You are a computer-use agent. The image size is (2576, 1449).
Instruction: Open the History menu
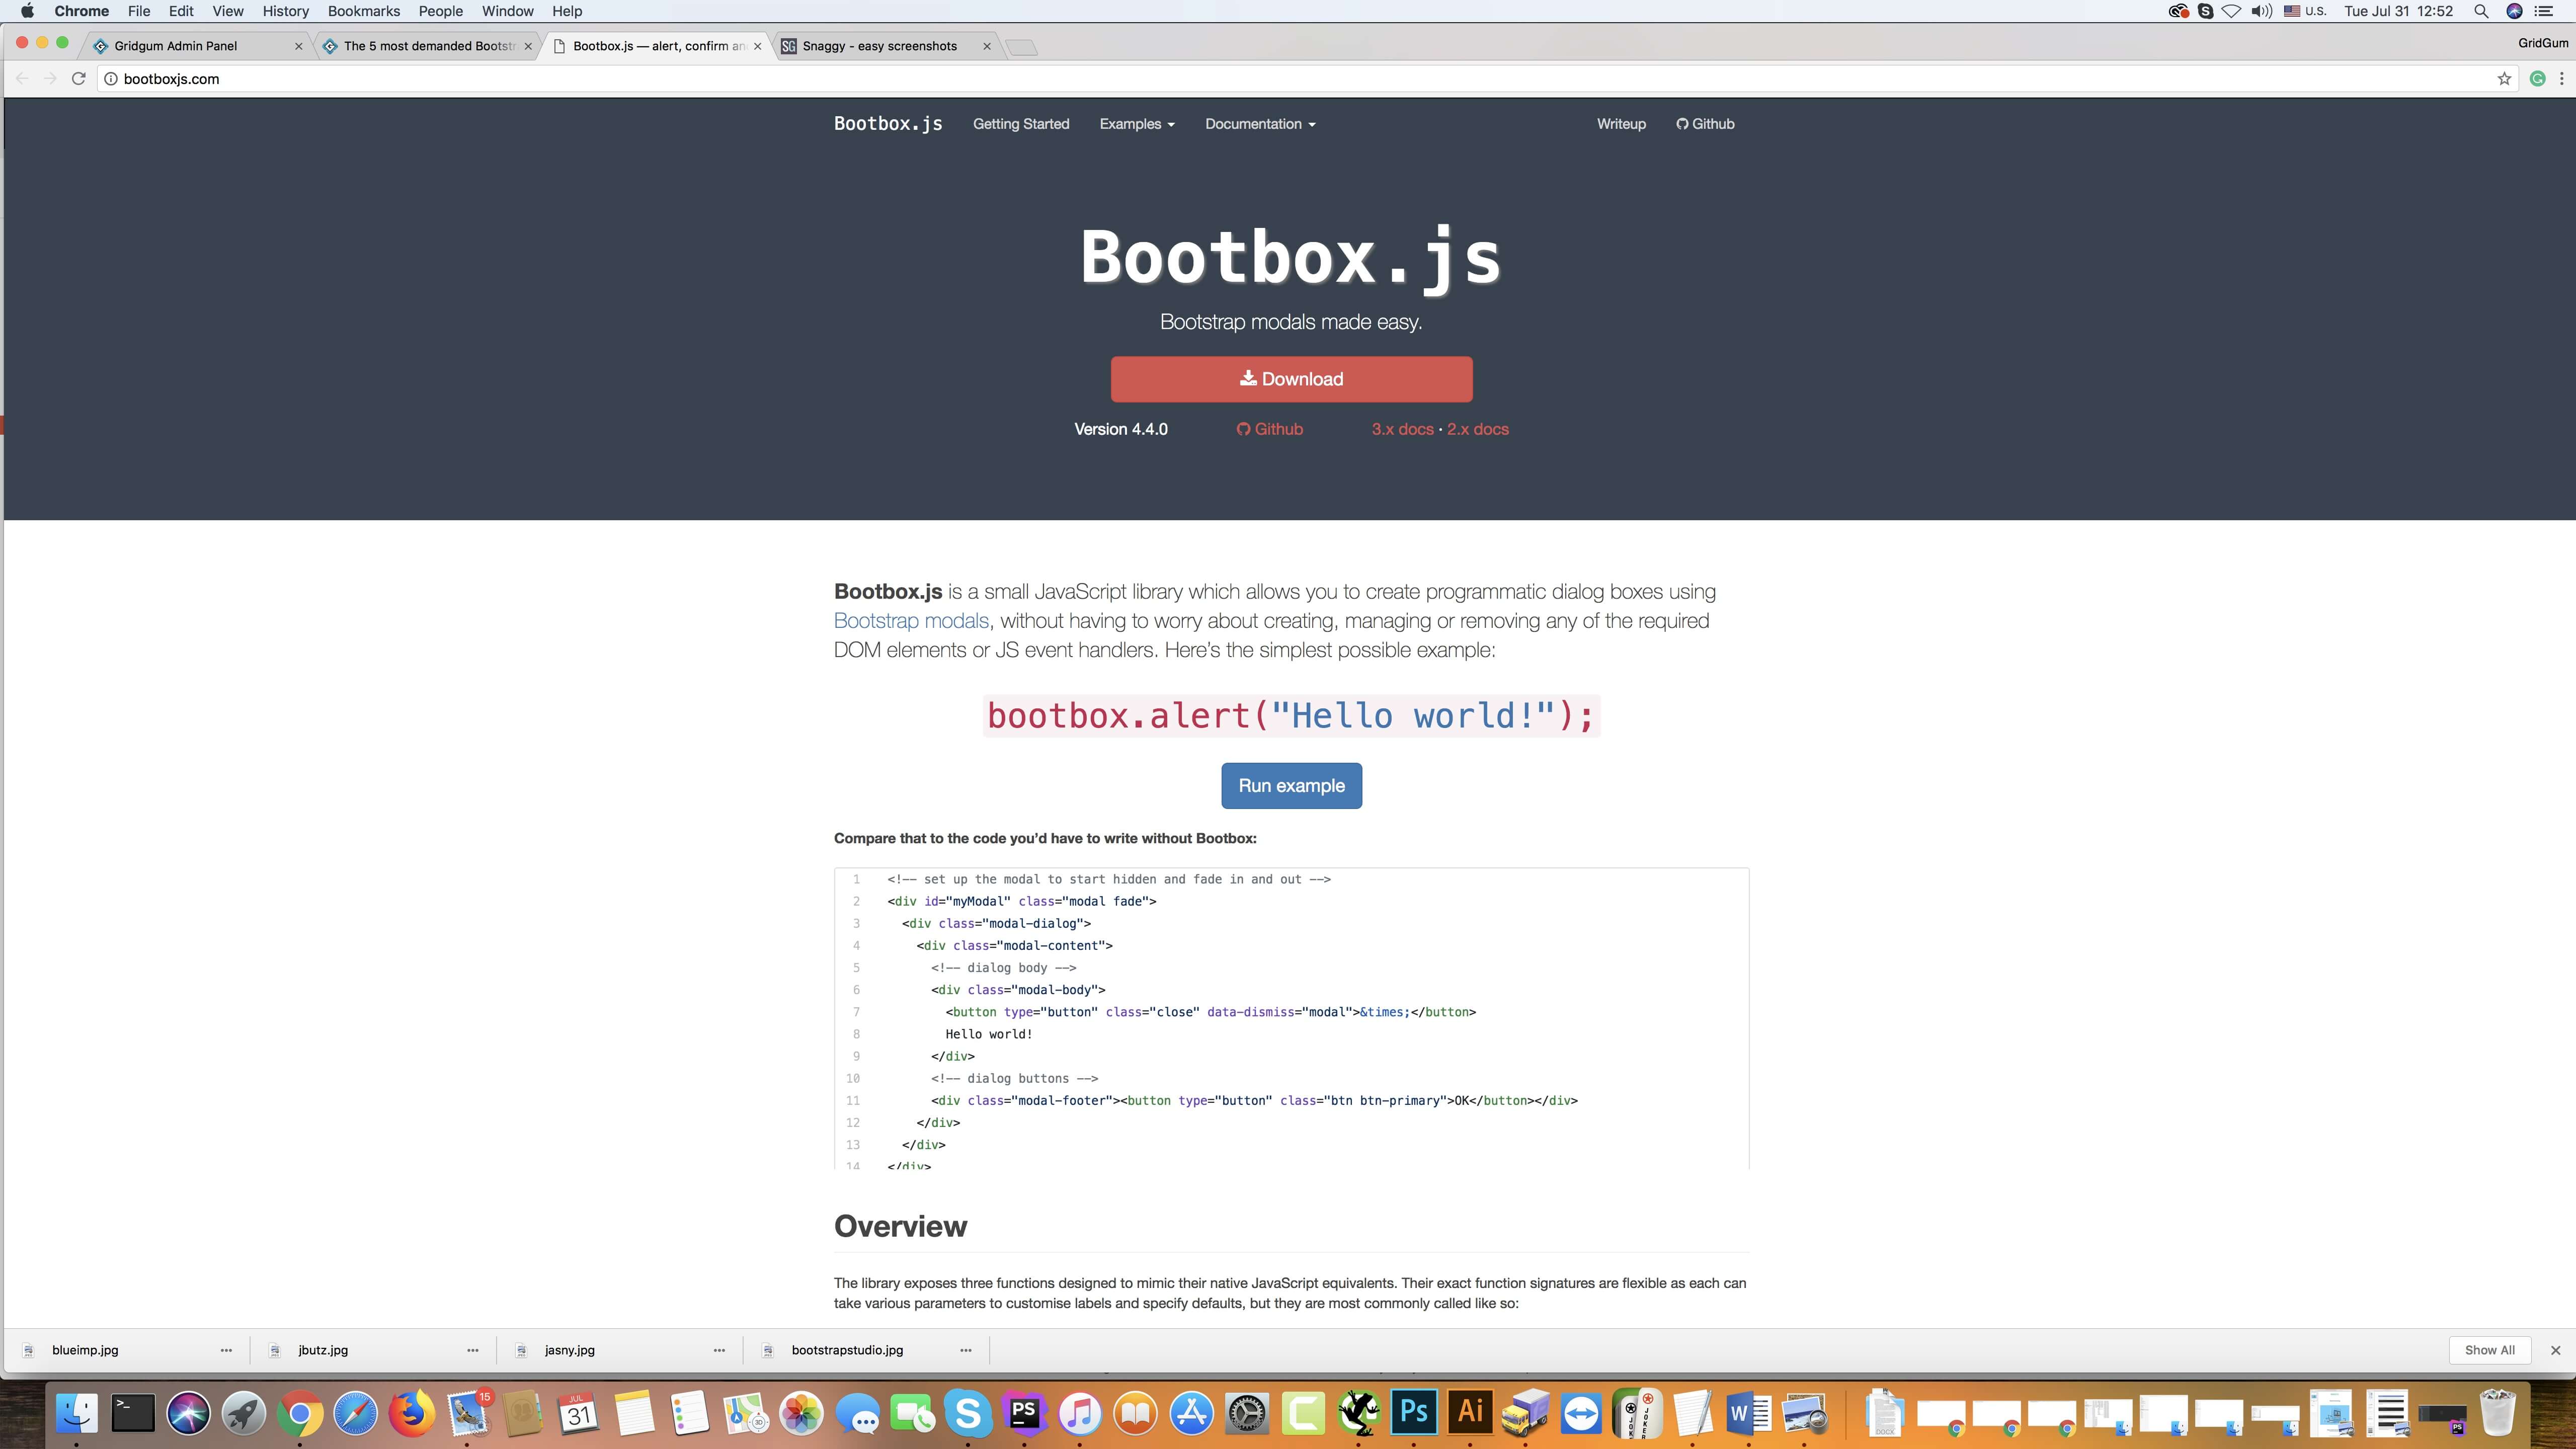pyautogui.click(x=285, y=11)
